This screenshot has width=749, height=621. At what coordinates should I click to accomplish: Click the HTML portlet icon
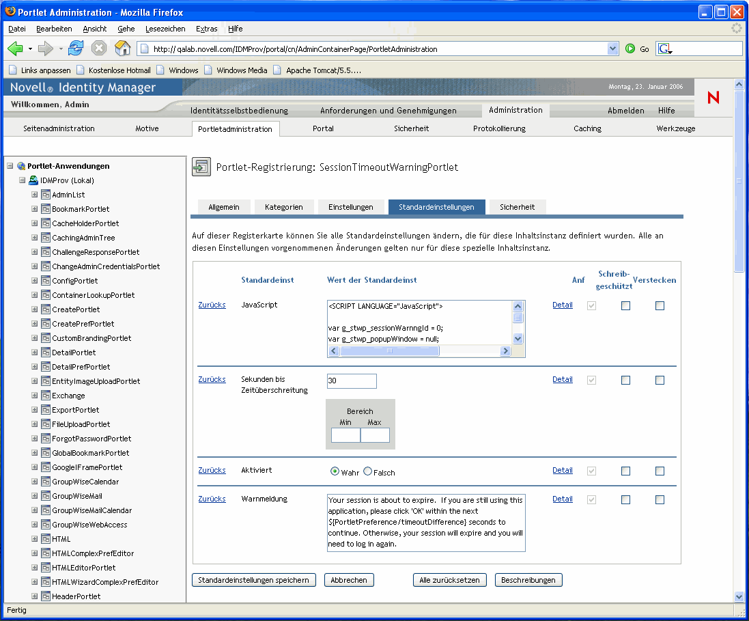point(46,539)
